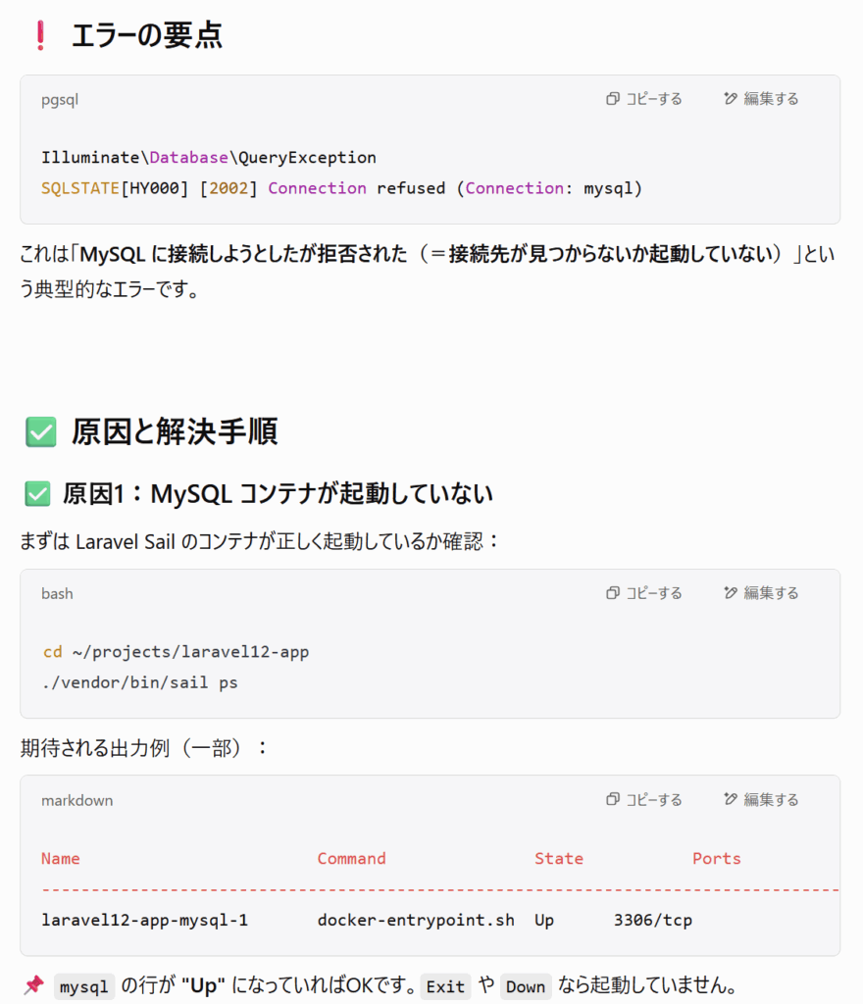Click edit pencil icon in markdown block
Viewport: 863px width, 1004px height.
[731, 799]
